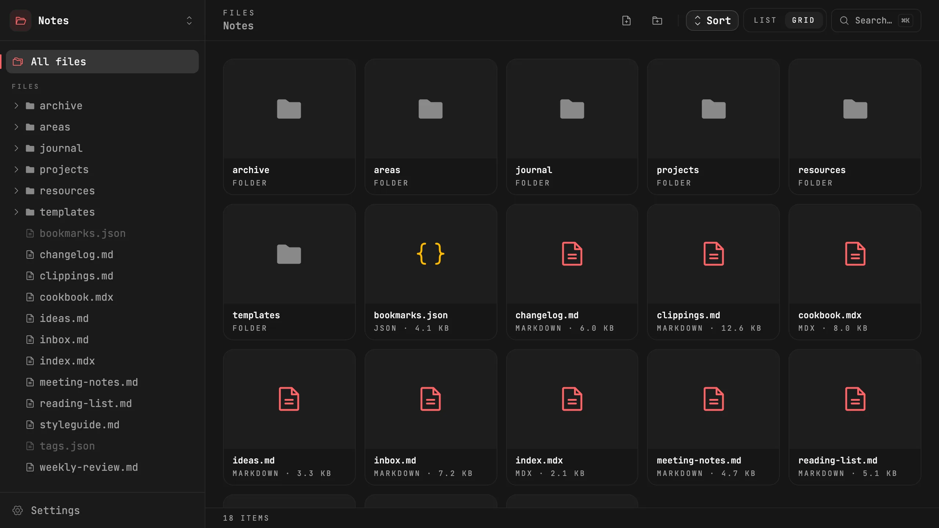Expand the areas folder in sidebar
Viewport: 939px width, 528px height.
[x=16, y=127]
